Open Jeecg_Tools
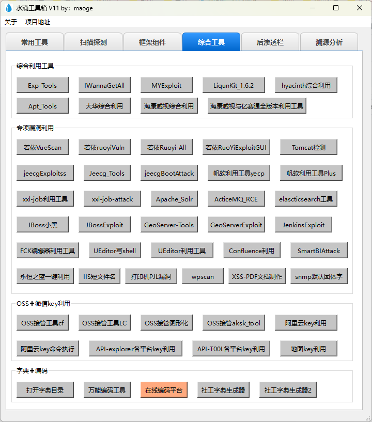The height and width of the screenshot is (422, 372). click(107, 173)
